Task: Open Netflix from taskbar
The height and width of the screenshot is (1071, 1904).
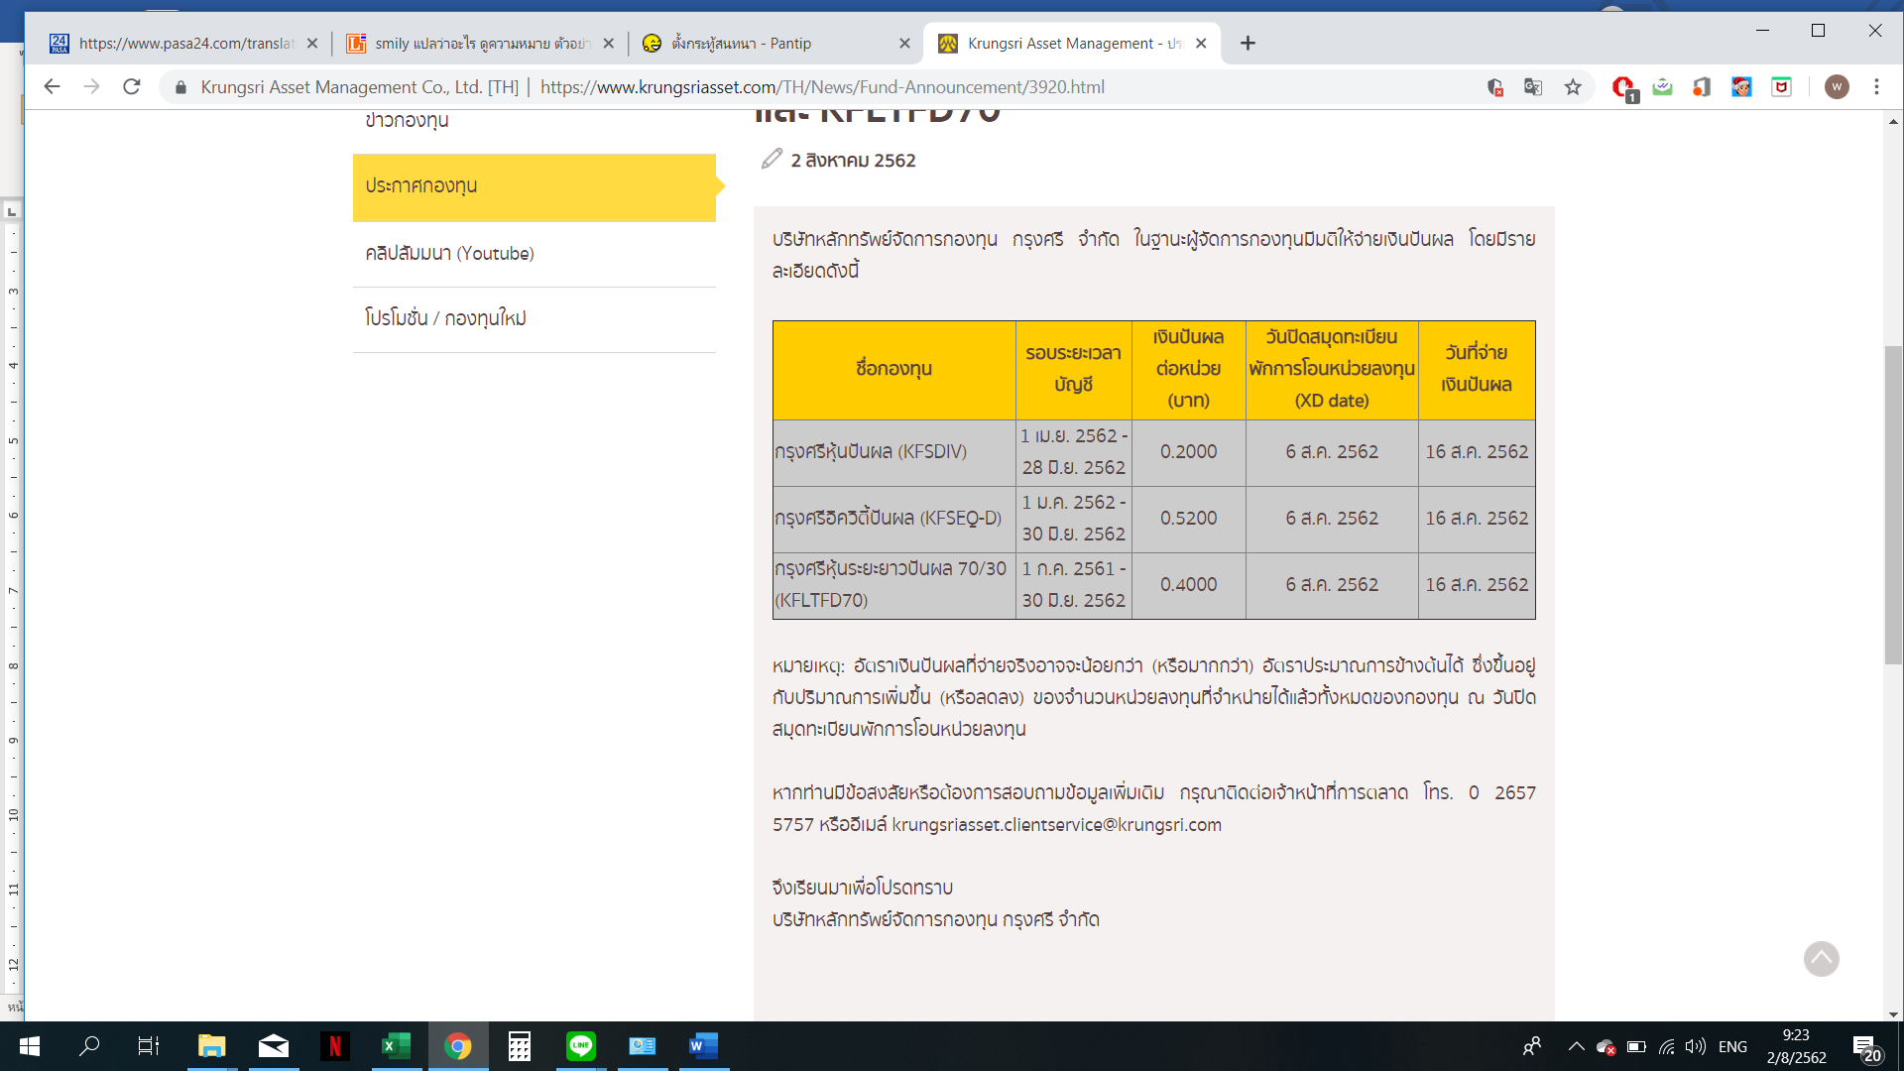Action: [x=334, y=1046]
